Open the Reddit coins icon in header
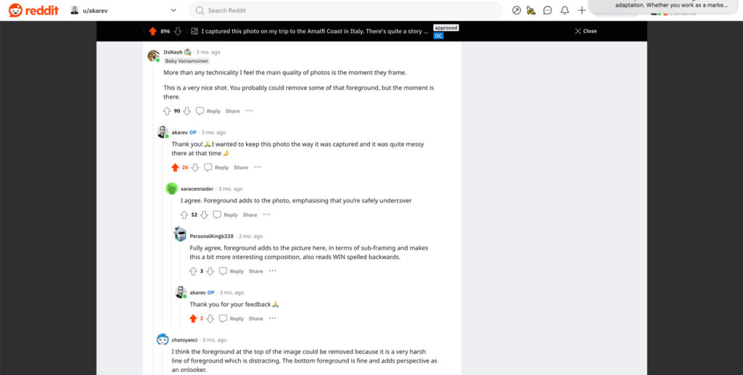Viewport: 743px width, 375px height. tap(531, 10)
